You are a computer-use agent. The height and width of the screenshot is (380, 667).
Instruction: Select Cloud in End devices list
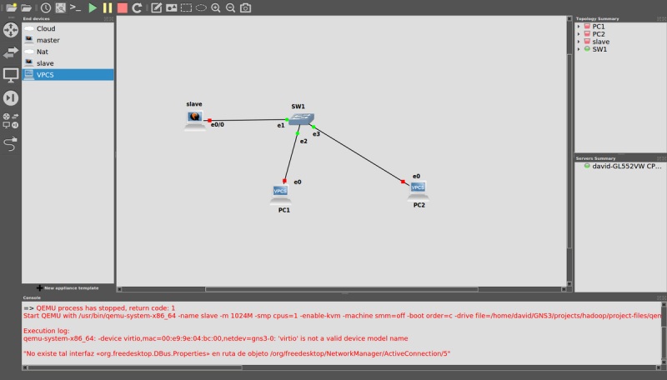68,28
